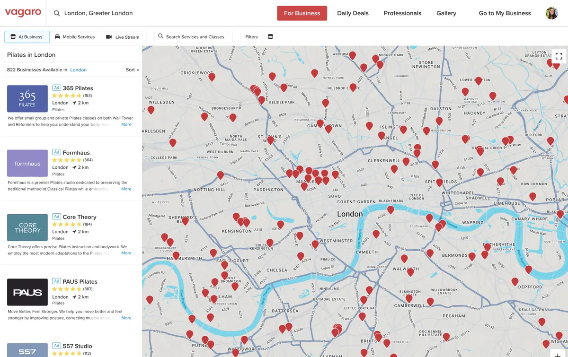Click the London link in businesses available

tap(78, 70)
